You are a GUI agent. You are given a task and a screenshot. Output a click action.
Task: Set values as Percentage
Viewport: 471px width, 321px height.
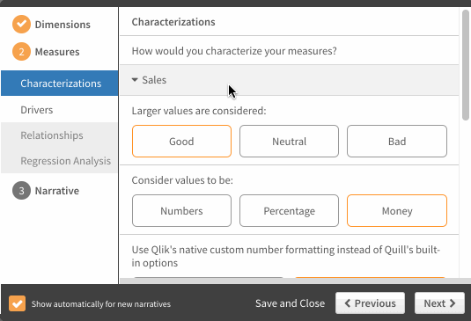(289, 210)
